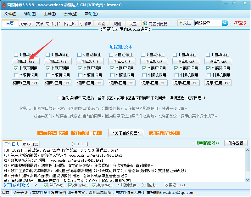Open the 工具(T) menu
251x197 pixels.
[x=50, y=14]
